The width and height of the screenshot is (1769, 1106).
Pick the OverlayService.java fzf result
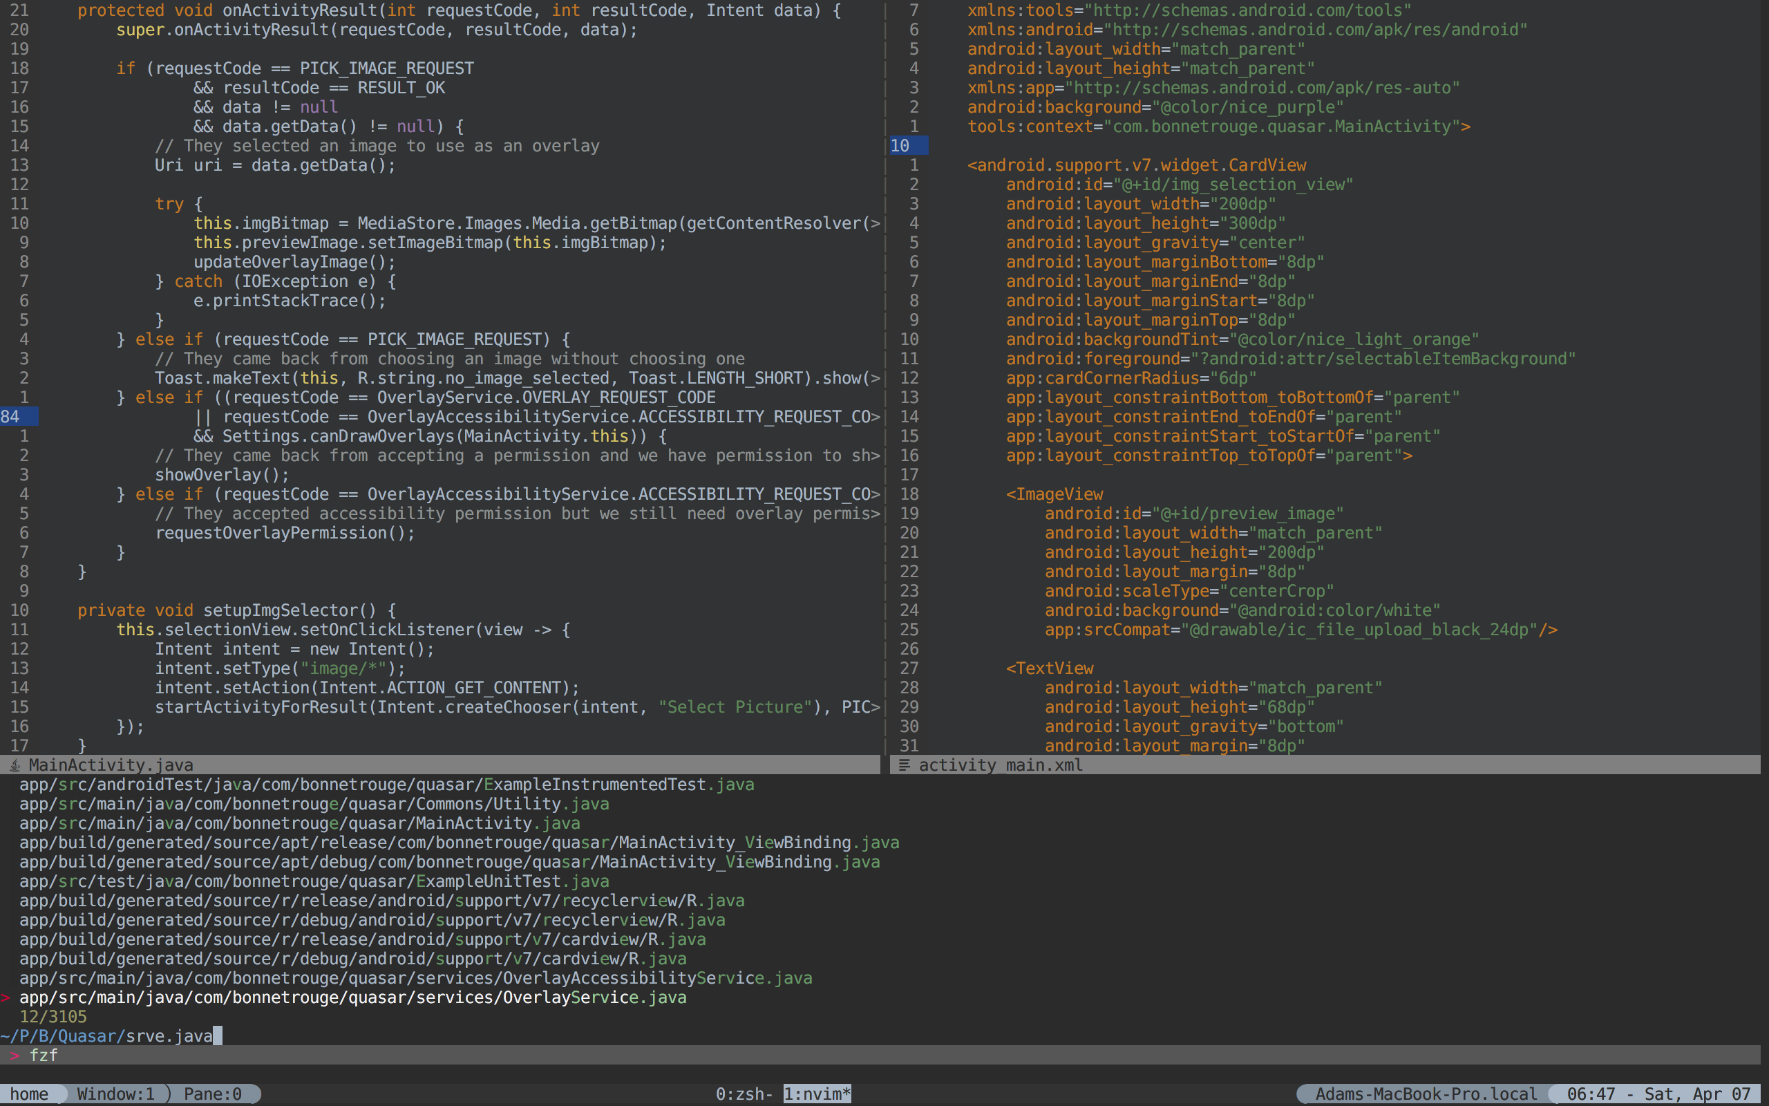coord(352,997)
